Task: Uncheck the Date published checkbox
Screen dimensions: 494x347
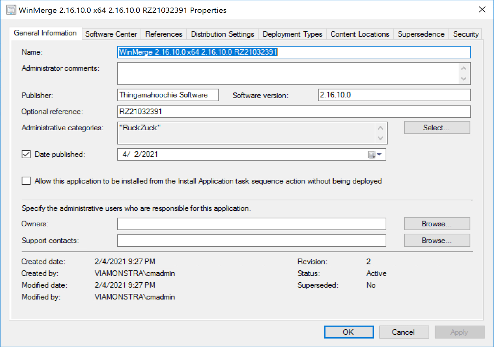Action: (x=26, y=154)
